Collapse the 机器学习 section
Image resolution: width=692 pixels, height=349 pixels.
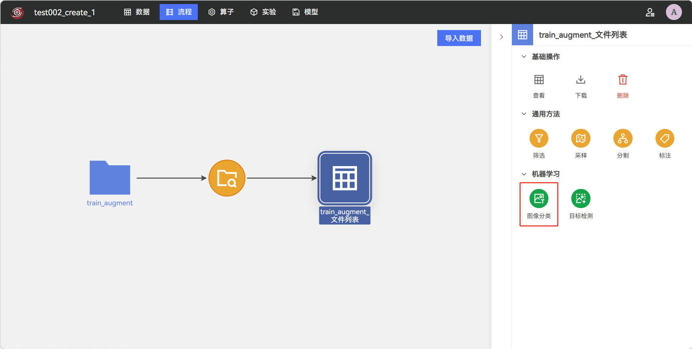coord(524,174)
